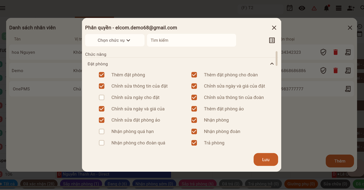This screenshot has height=190, width=364.
Task: Uncheck Nhận phòng đoàn permission
Action: tap(194, 132)
